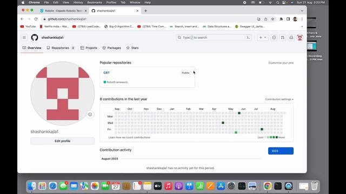Click the Public badge on CRT
This screenshot has width=346, height=194.
click(x=185, y=73)
